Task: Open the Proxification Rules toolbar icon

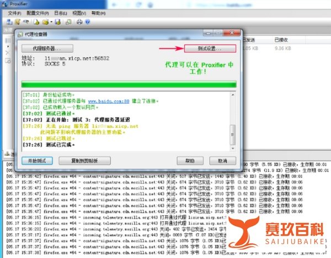Action: (x=18, y=22)
